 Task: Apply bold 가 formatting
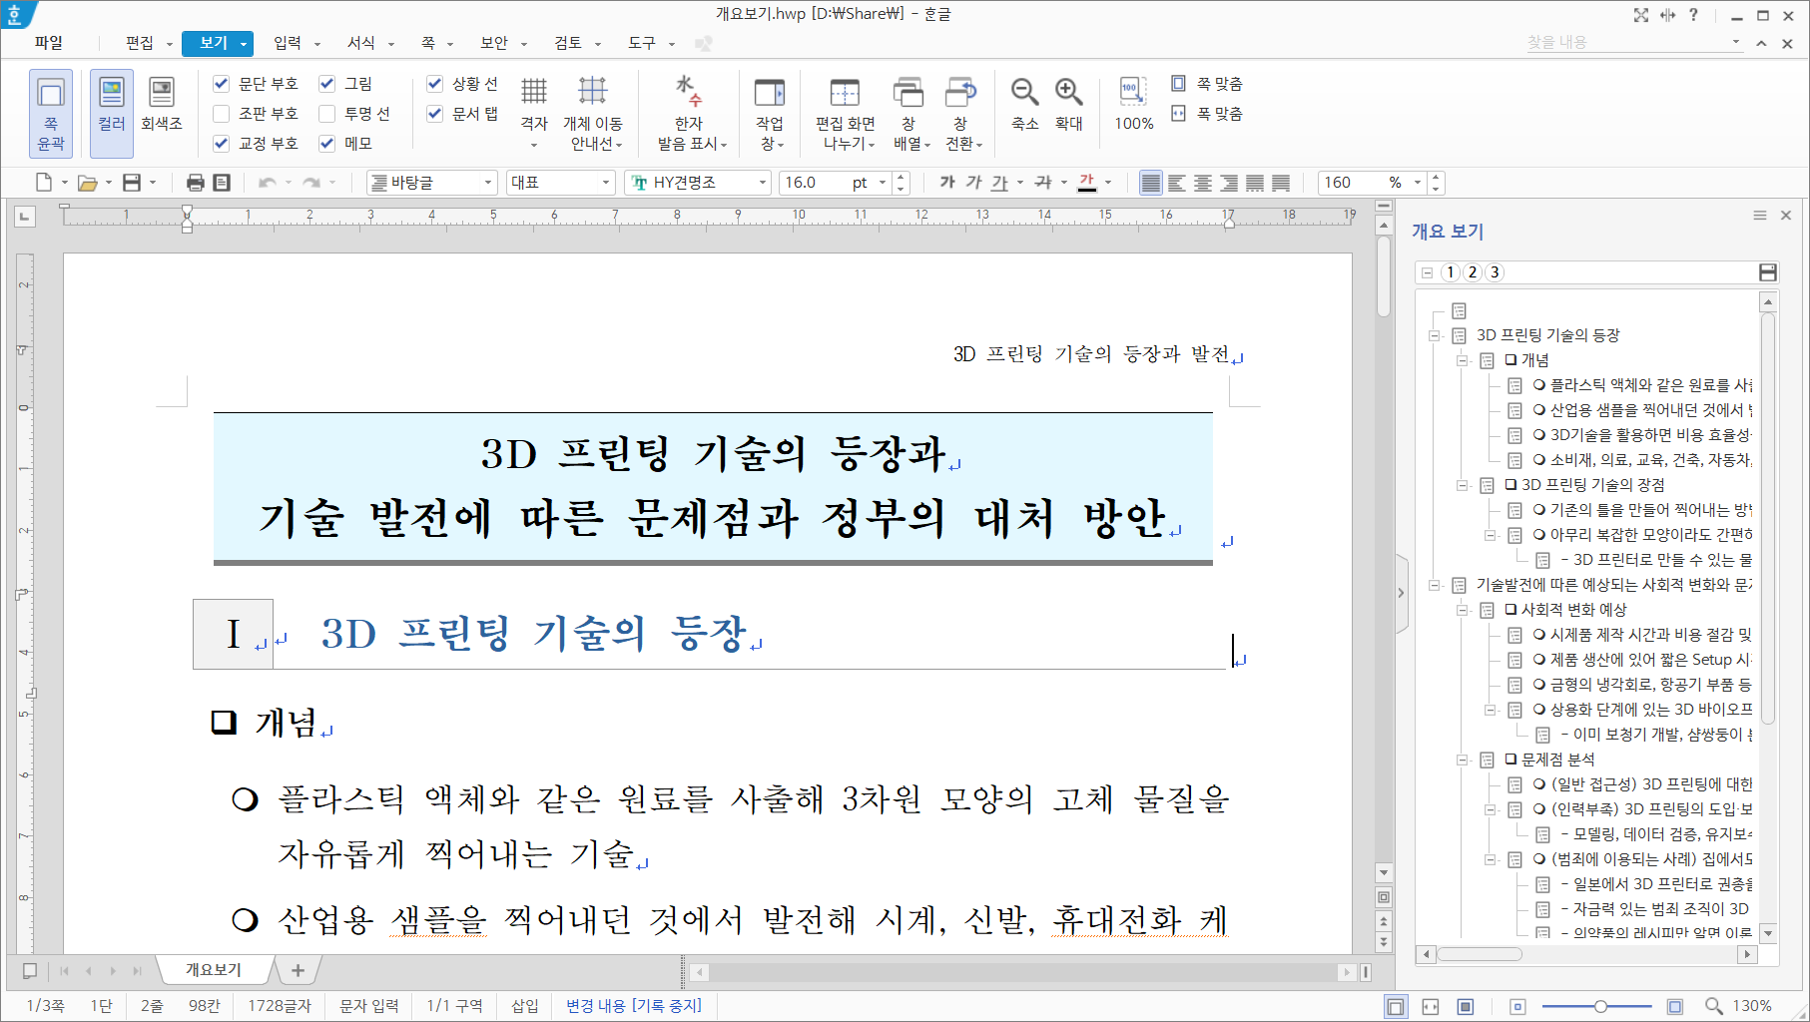tap(946, 183)
